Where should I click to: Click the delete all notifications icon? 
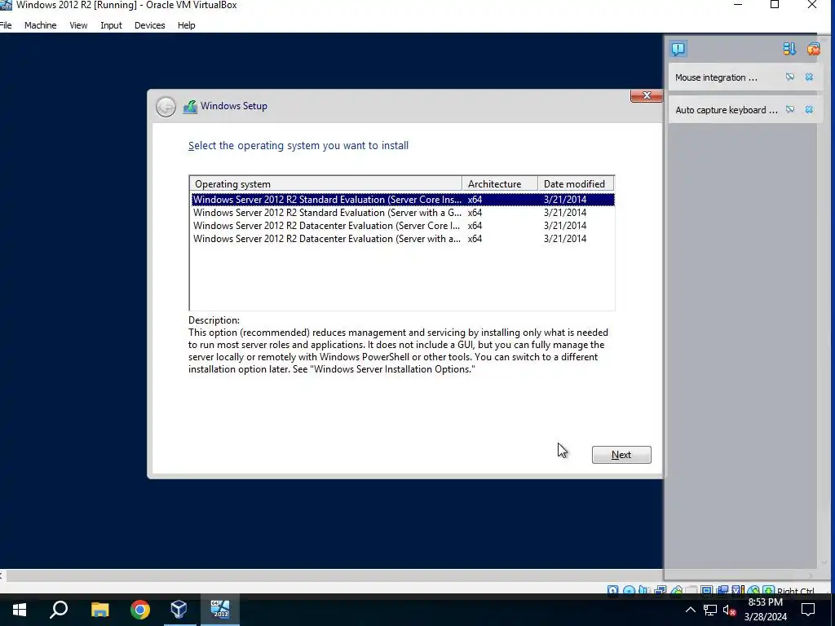[x=813, y=49]
